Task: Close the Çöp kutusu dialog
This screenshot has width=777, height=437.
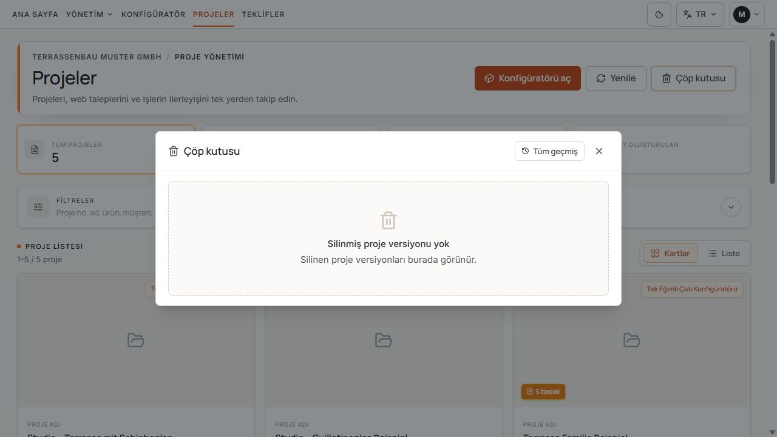Action: [x=599, y=151]
